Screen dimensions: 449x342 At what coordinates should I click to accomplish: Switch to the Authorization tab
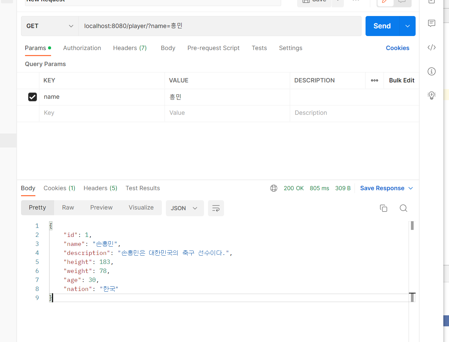pos(82,48)
